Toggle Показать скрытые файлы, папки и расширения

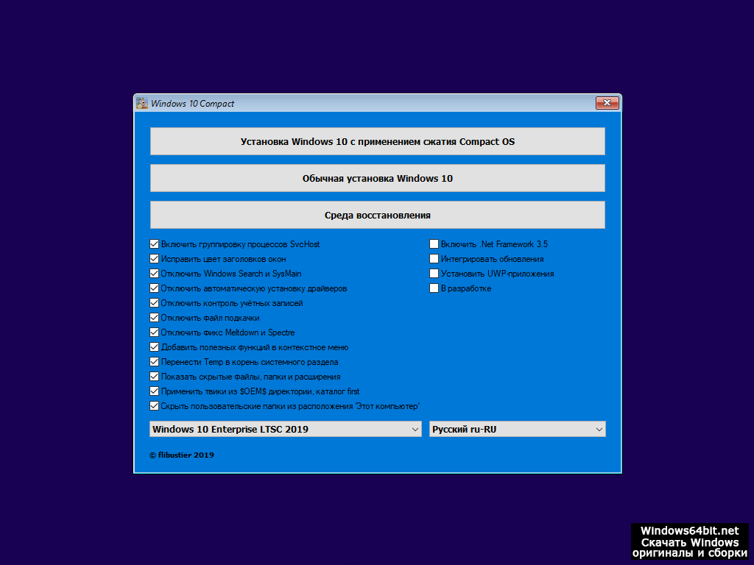[155, 377]
